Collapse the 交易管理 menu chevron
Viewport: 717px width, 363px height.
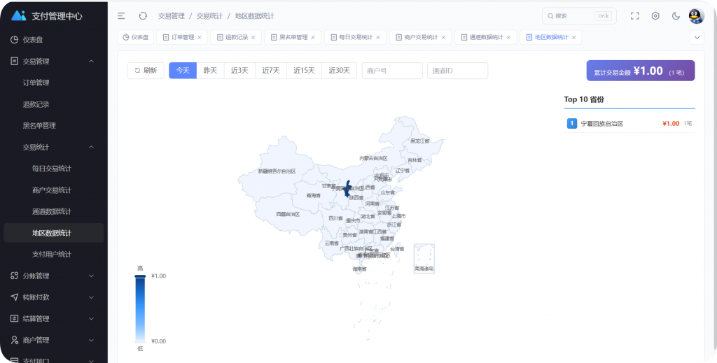tap(91, 61)
